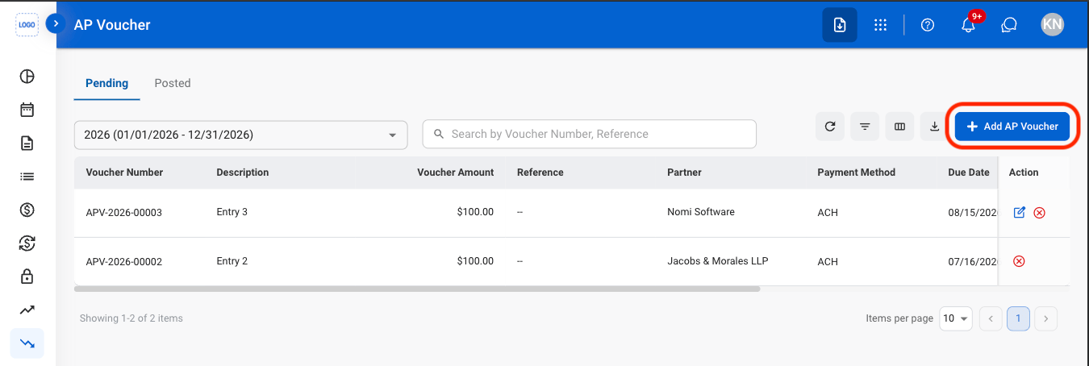
Task: Click the $100.00 amount for Entry 3
Action: point(475,212)
